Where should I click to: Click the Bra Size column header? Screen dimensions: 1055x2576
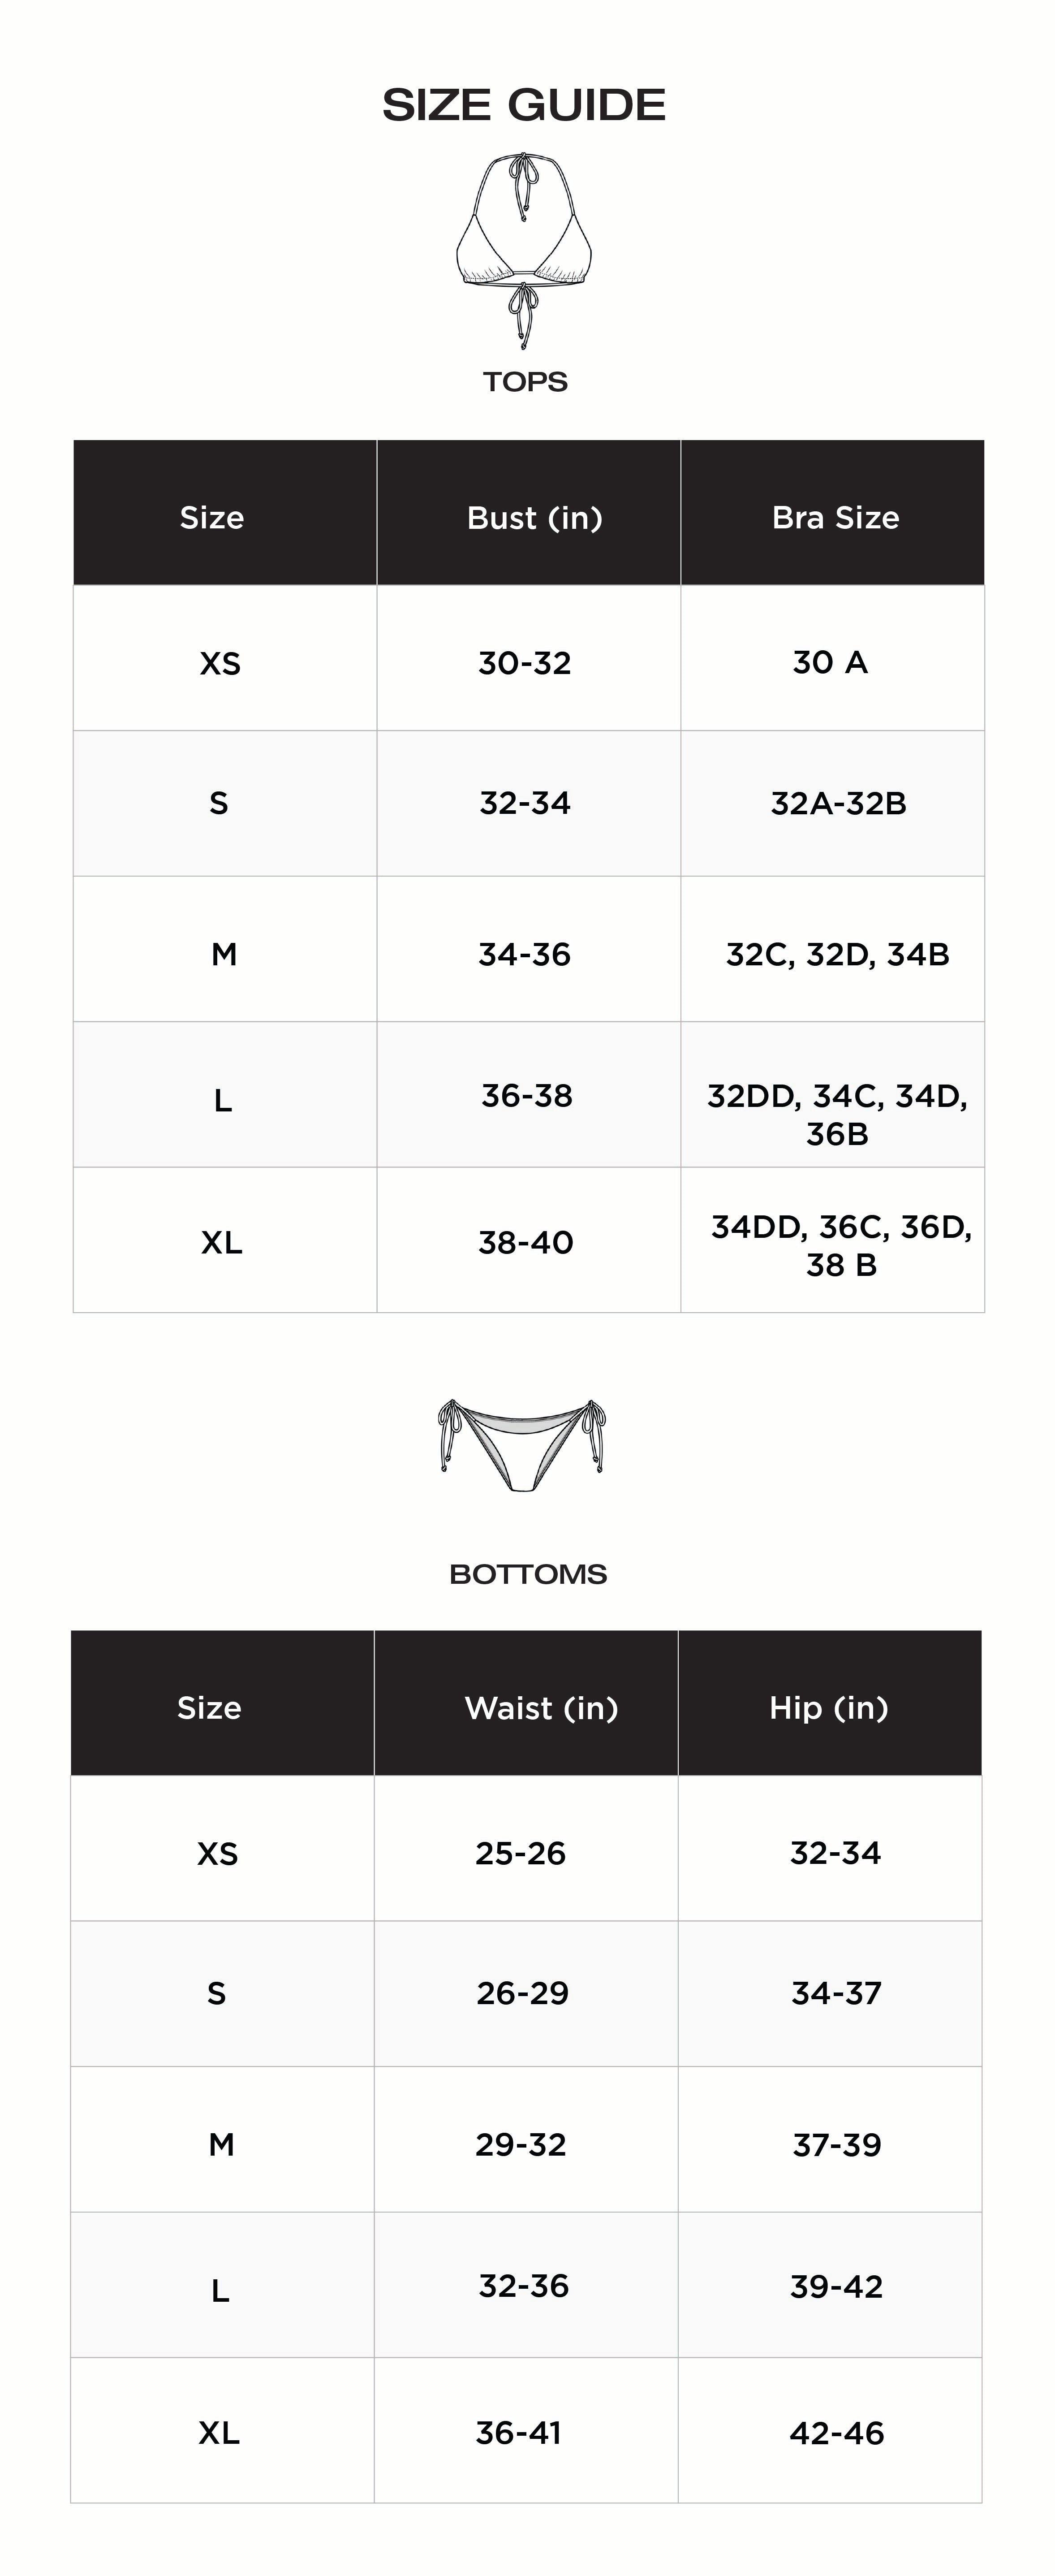(x=835, y=518)
